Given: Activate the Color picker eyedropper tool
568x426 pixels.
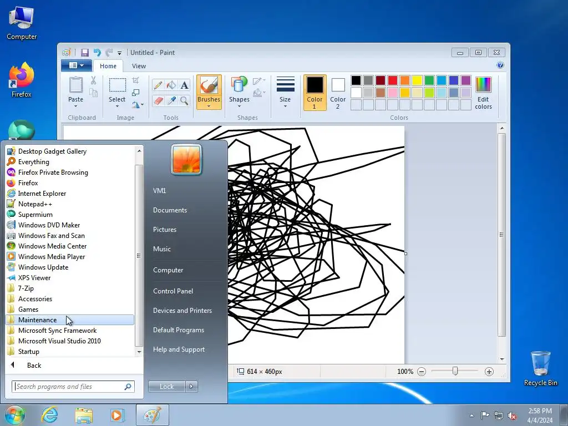Looking at the screenshot, I should [x=171, y=100].
